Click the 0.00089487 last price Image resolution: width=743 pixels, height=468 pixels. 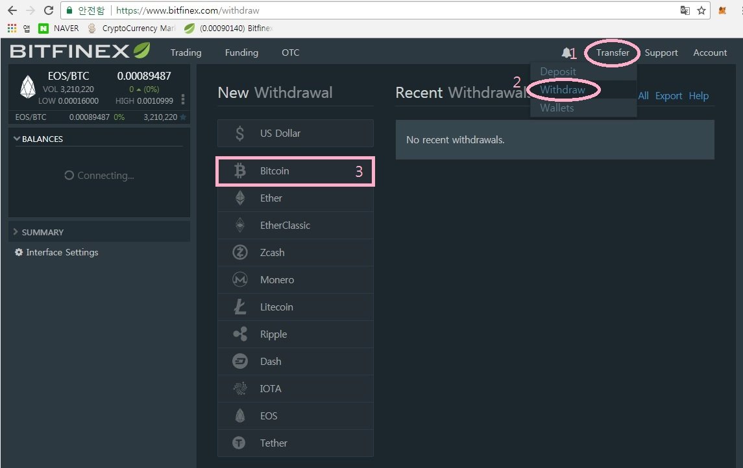144,76
